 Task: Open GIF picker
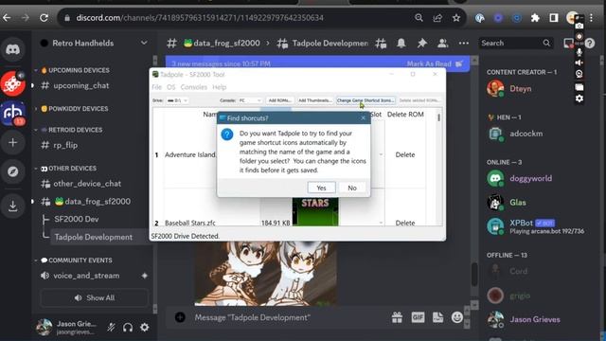(418, 317)
